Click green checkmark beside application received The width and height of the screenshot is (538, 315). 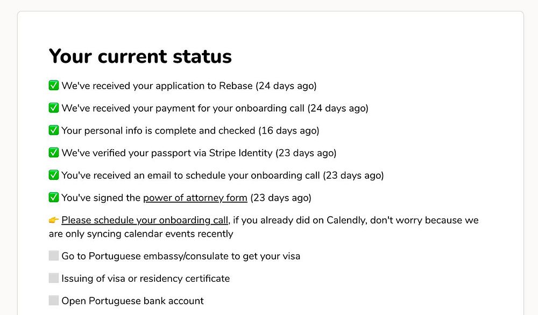pyautogui.click(x=54, y=86)
